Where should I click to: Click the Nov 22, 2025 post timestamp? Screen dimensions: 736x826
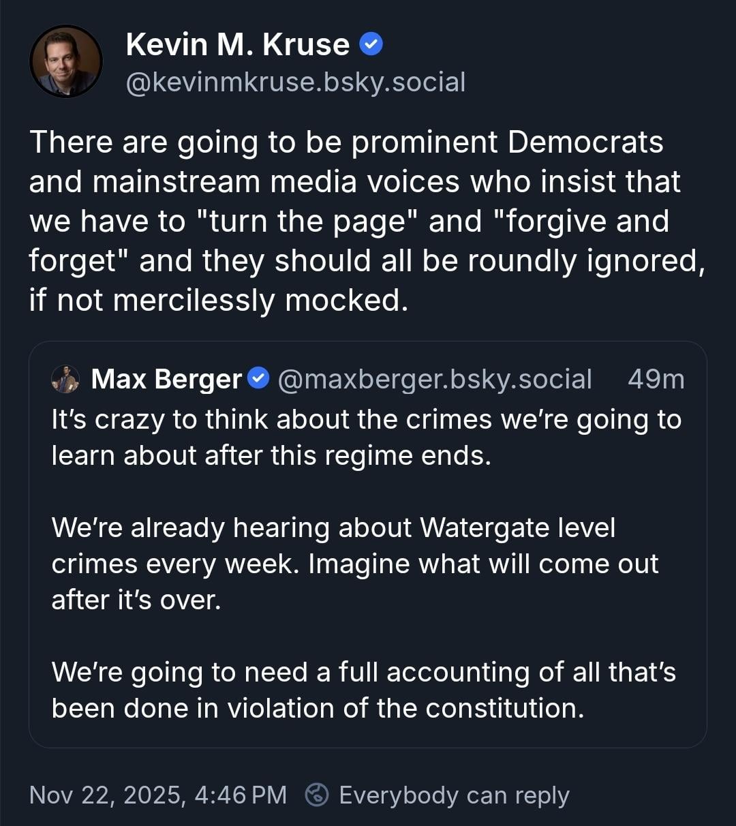click(158, 795)
